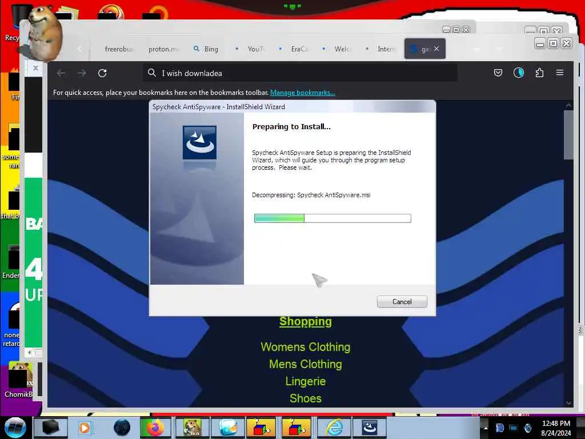Go forward using the browser forward arrow

[81, 73]
